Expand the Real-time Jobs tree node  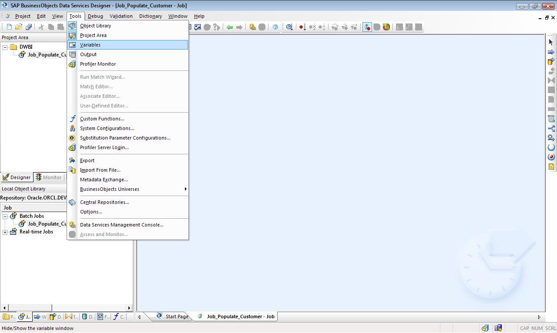pos(5,232)
